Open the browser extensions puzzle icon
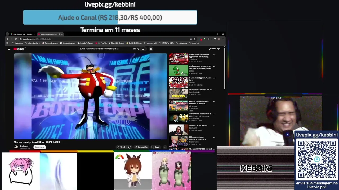Image resolution: width=339 pixels, height=190 pixels. [209, 39]
